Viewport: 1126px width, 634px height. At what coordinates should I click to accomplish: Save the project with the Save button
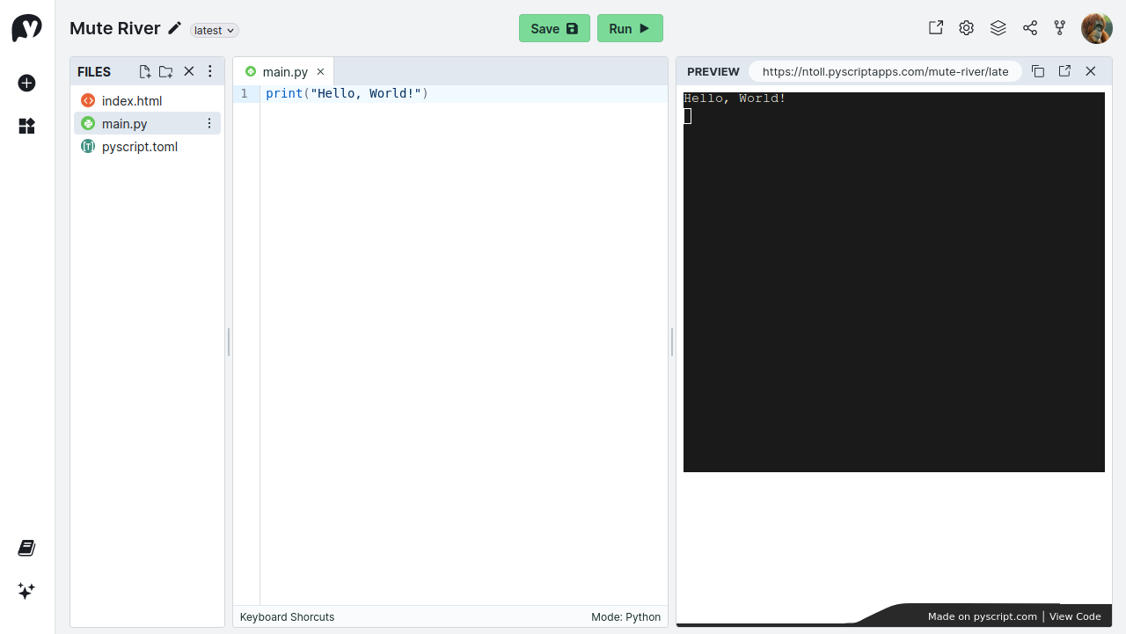tap(554, 28)
